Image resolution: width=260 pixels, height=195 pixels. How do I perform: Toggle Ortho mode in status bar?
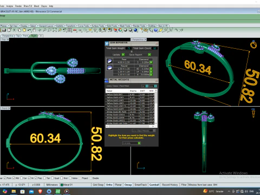coord(109,185)
